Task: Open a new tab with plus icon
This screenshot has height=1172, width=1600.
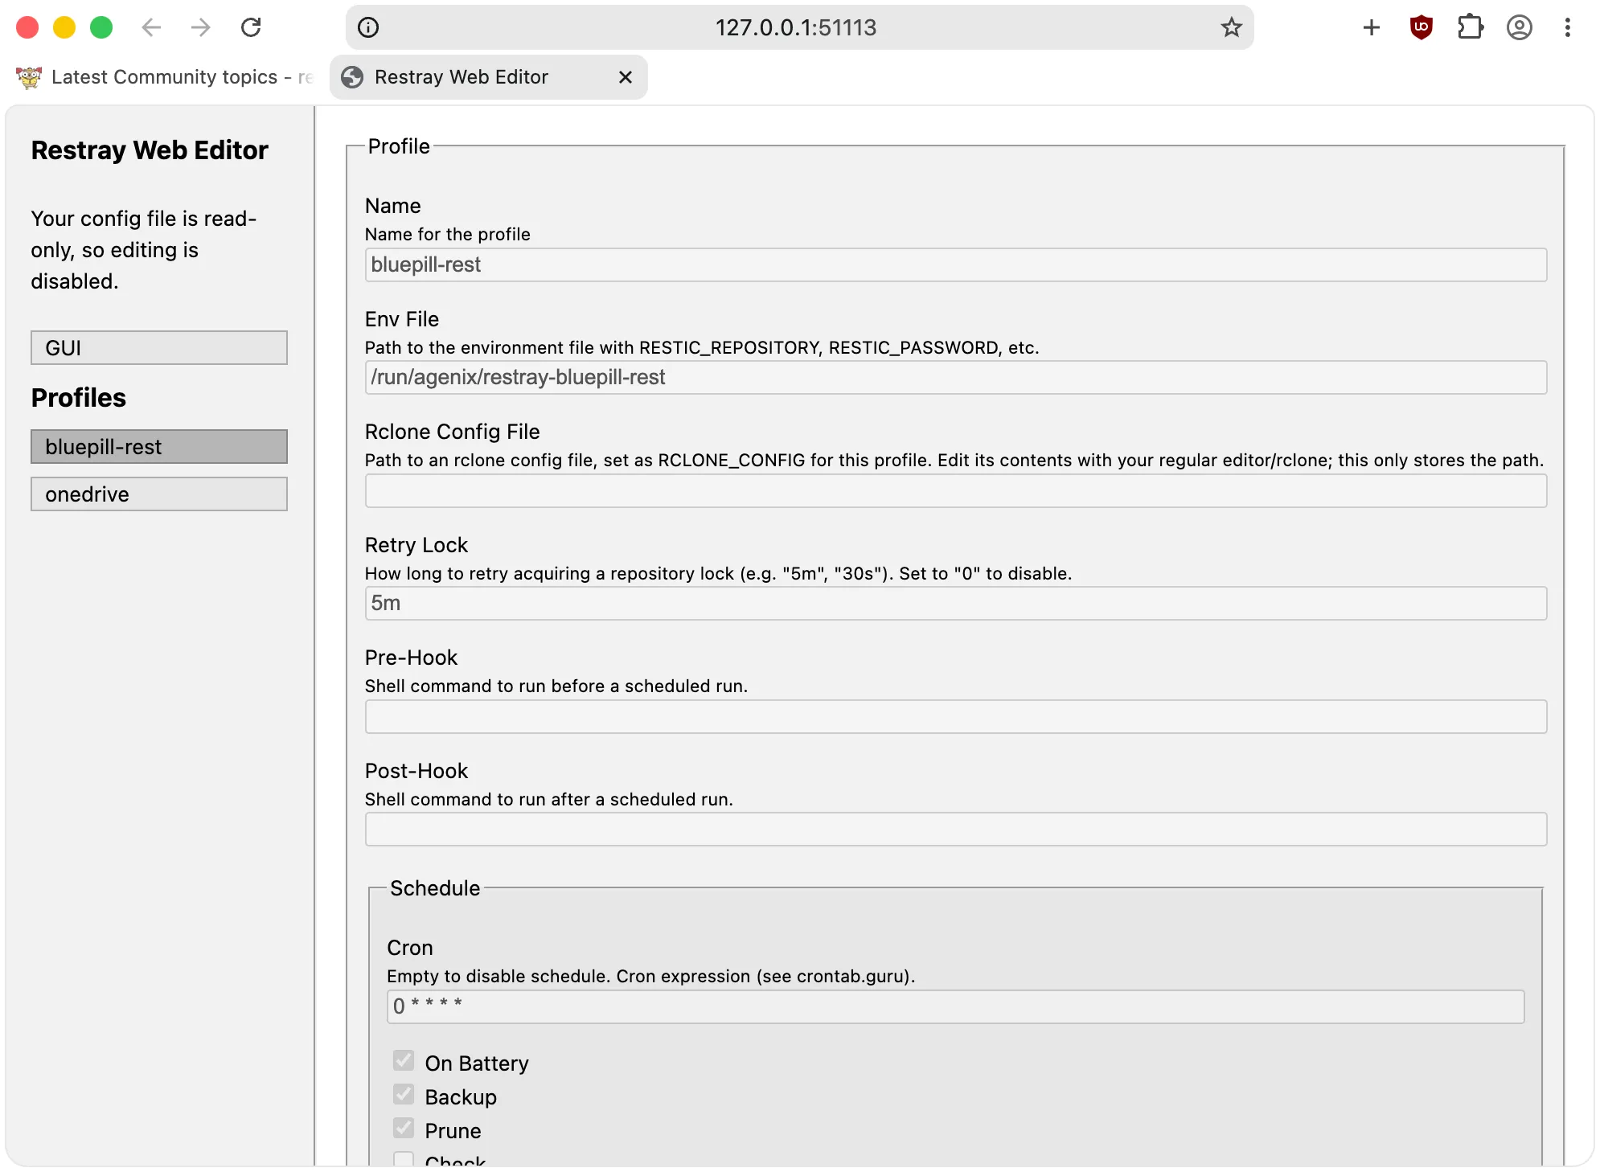Action: click(1372, 27)
